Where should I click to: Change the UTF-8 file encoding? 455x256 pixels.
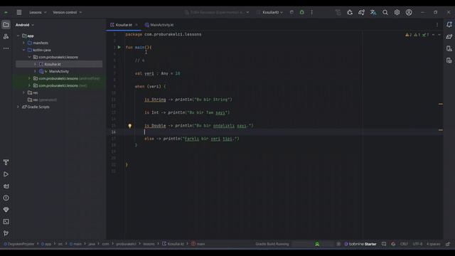coord(417,244)
